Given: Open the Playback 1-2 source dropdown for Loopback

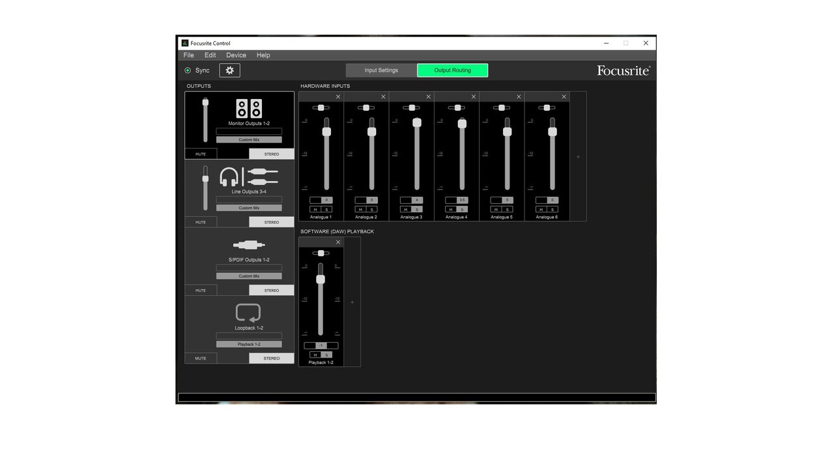Looking at the screenshot, I should coord(249,344).
